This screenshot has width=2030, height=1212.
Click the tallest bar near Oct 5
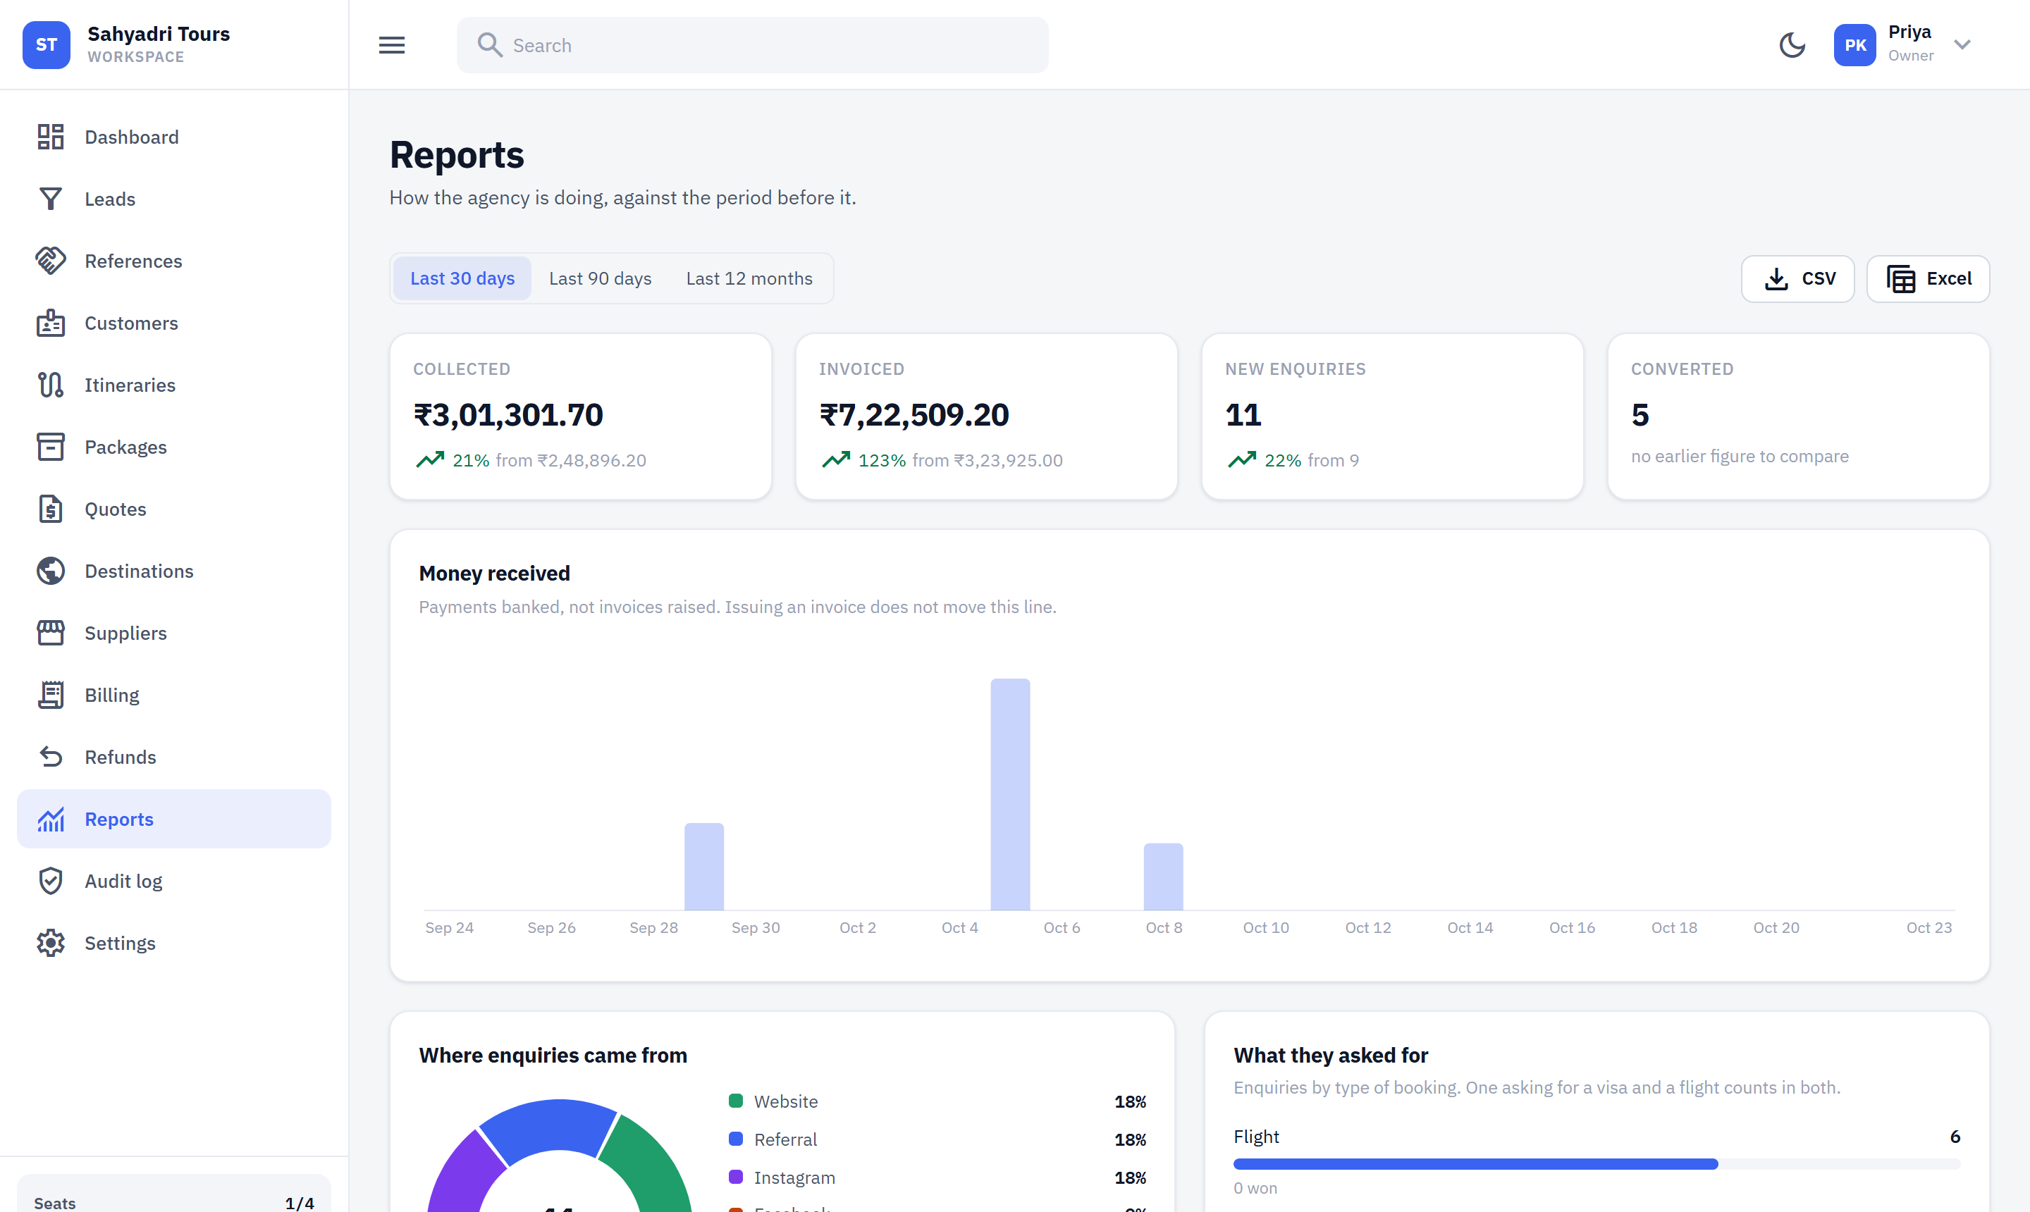pos(1011,794)
